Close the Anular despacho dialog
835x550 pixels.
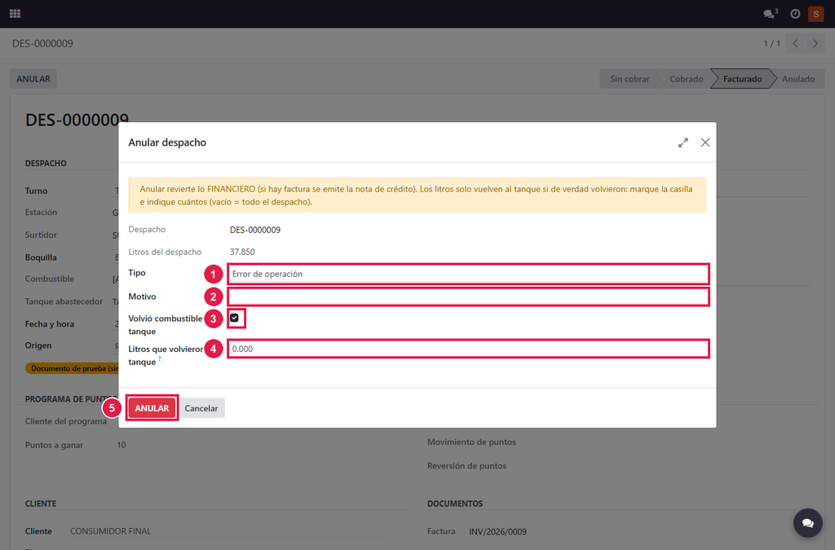(705, 143)
